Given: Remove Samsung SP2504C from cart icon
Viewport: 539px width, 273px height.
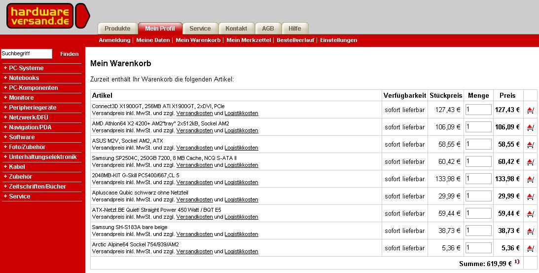Looking at the screenshot, I should click(530, 162).
